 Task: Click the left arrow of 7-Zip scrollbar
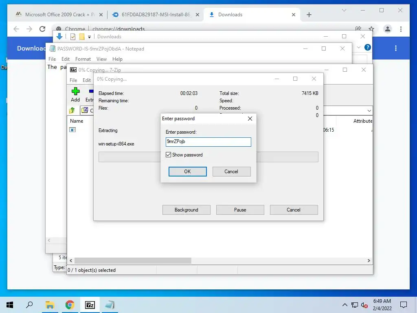[x=71, y=260]
